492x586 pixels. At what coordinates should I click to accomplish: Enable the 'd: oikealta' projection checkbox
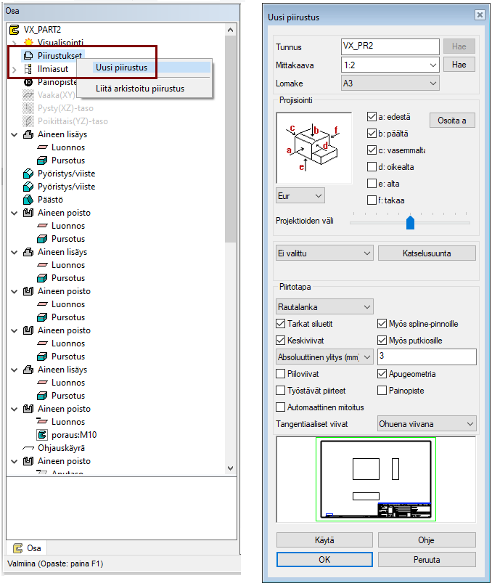click(x=372, y=167)
